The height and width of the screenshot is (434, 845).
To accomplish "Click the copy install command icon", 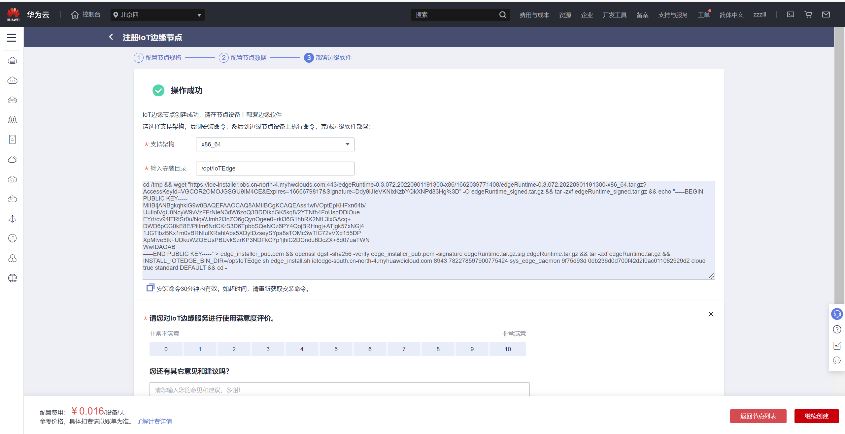I will 150,288.
